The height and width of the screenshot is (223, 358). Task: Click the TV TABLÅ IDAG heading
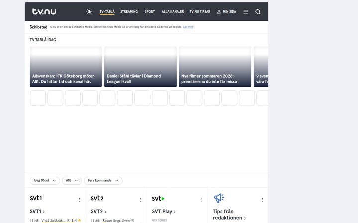43,40
